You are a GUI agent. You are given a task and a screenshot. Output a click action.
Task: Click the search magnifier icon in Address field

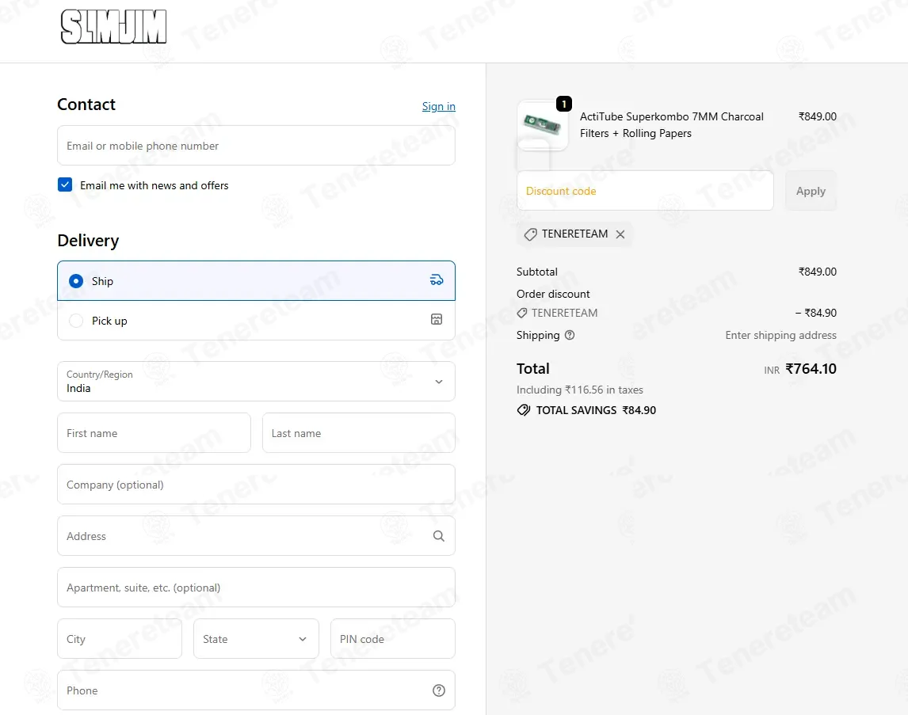439,536
